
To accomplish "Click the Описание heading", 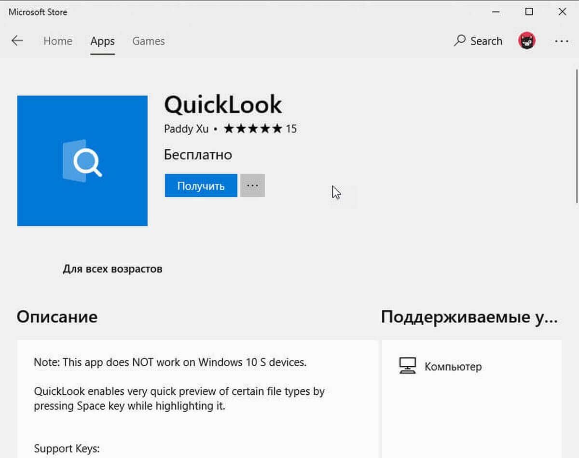I will [x=57, y=317].
